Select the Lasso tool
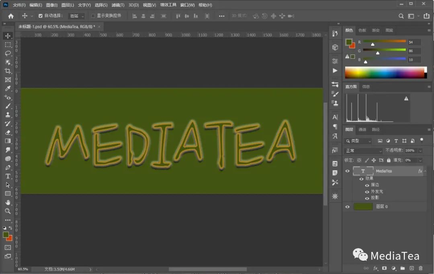434x274 pixels. (8, 53)
